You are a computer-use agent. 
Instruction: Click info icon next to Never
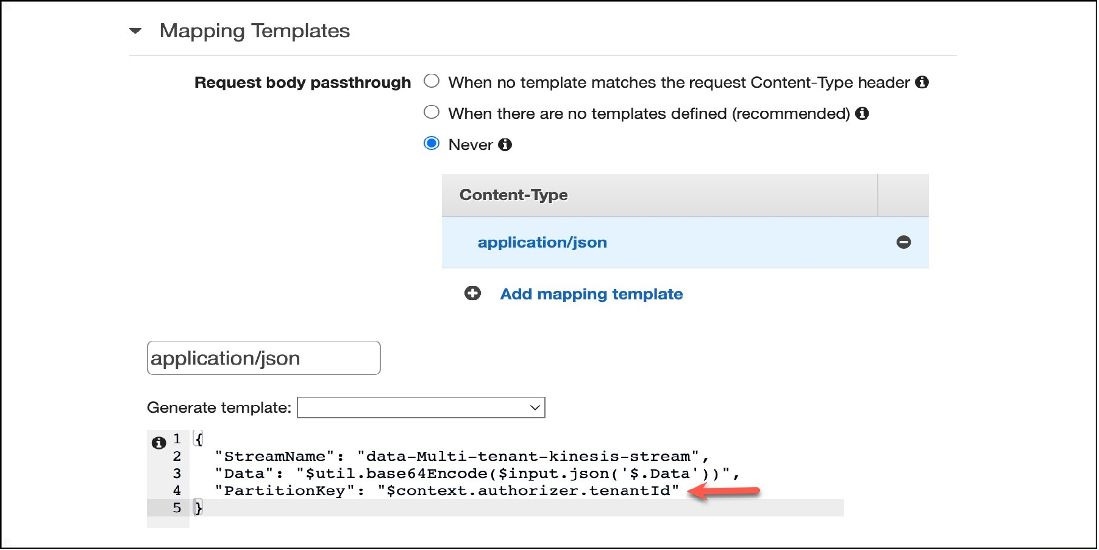coord(505,145)
